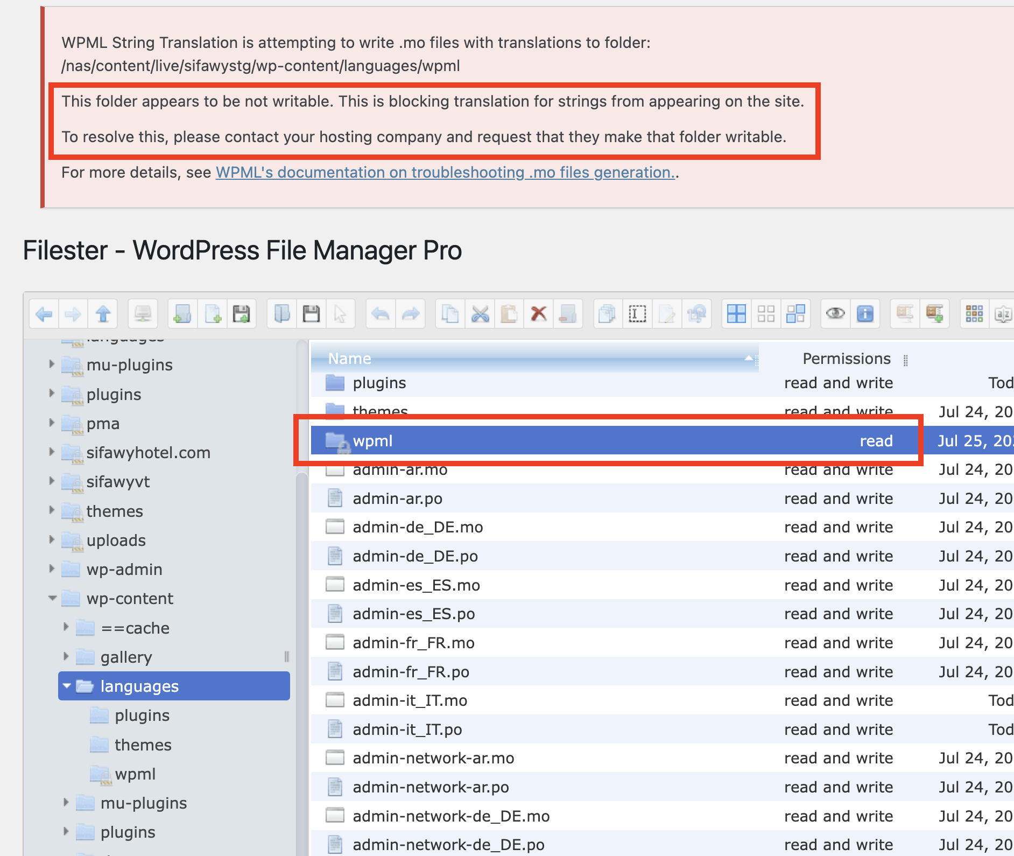Open WPML's documentation on troubleshooting link
The width and height of the screenshot is (1014, 856).
445,172
